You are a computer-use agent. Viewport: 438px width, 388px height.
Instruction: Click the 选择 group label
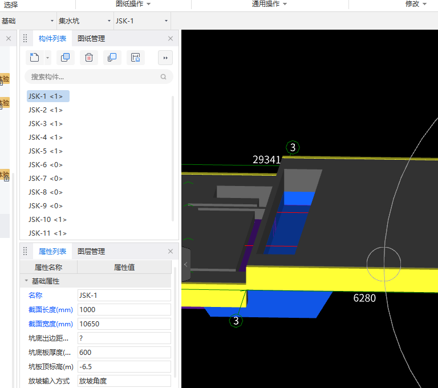coord(11,5)
